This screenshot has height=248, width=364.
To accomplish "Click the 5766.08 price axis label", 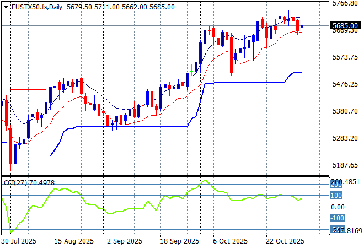I will point(346,3).
